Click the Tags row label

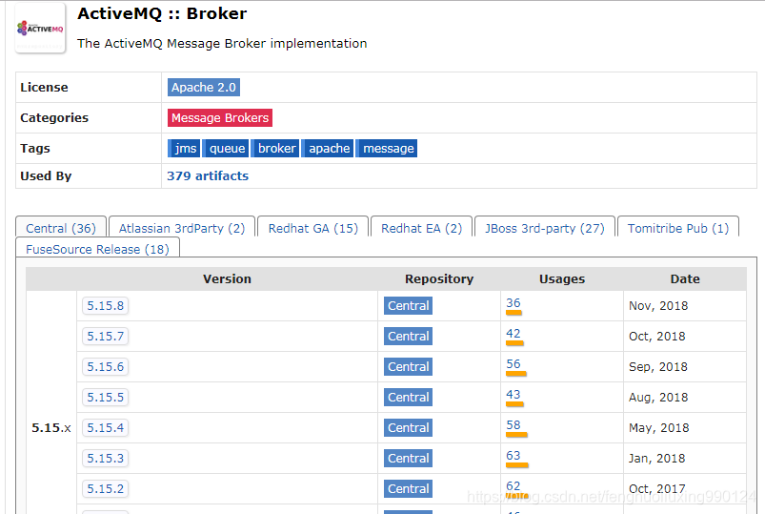click(35, 149)
